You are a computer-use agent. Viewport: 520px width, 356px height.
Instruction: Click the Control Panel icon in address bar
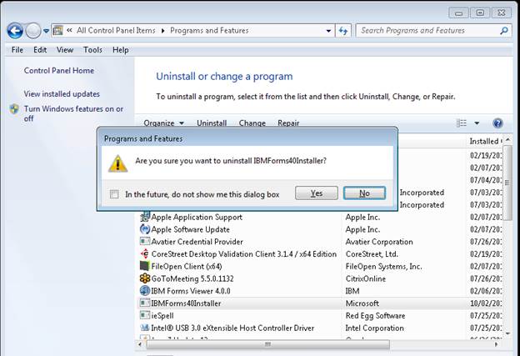click(x=57, y=31)
